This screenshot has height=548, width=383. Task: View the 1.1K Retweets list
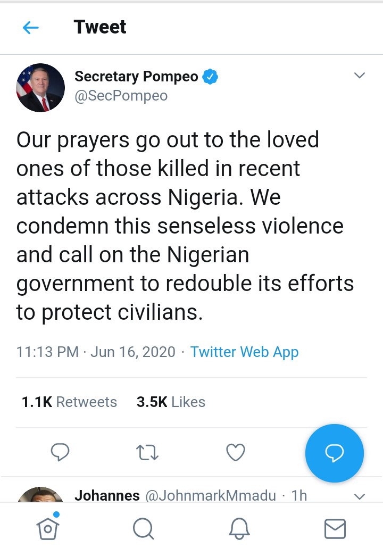[69, 402]
